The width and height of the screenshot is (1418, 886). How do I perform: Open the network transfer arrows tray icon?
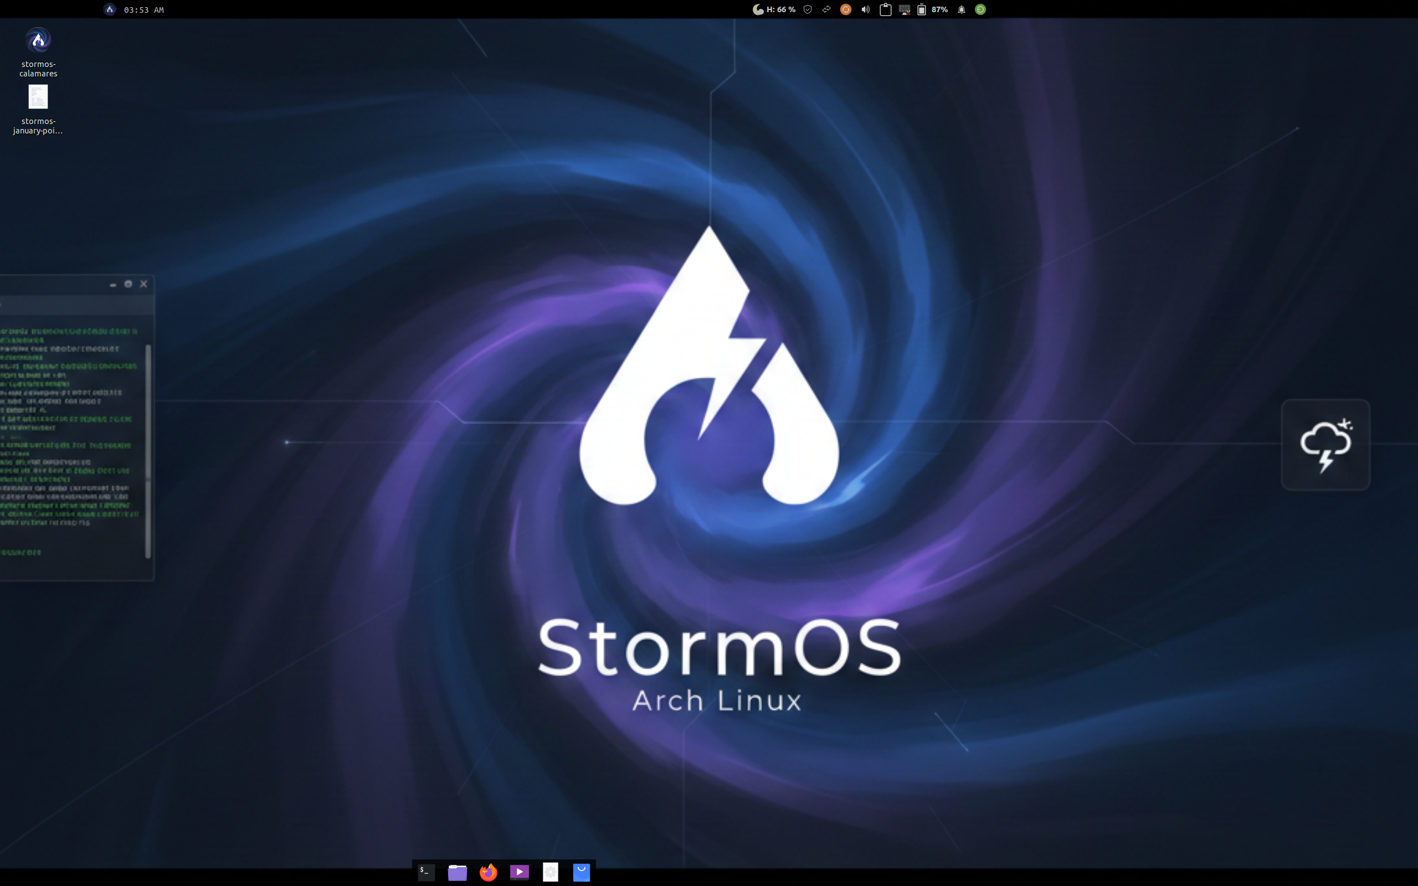pos(826,9)
